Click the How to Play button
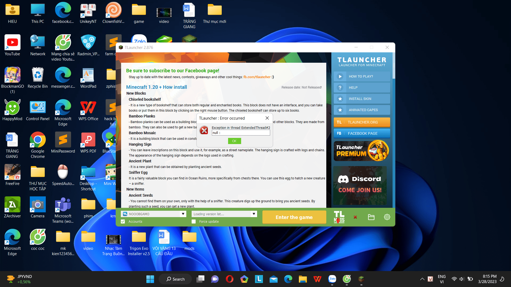 [362, 76]
